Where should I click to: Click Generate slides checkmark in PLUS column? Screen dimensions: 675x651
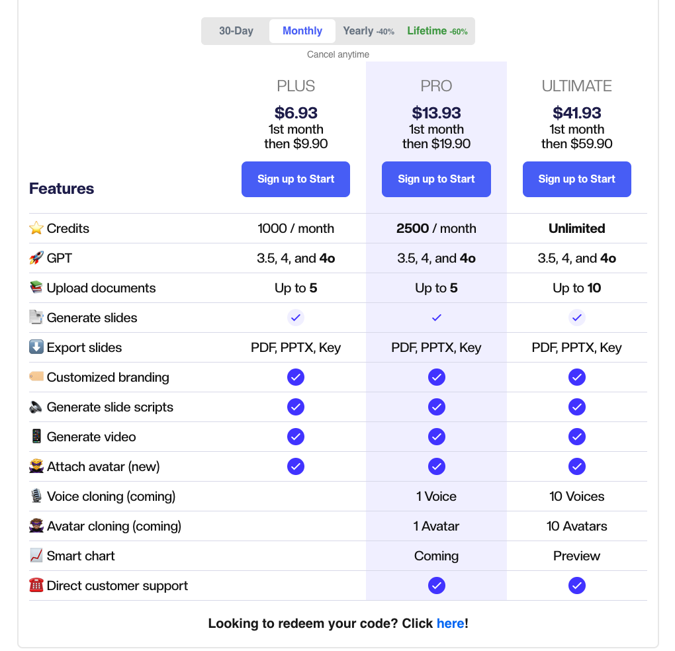pyautogui.click(x=295, y=317)
